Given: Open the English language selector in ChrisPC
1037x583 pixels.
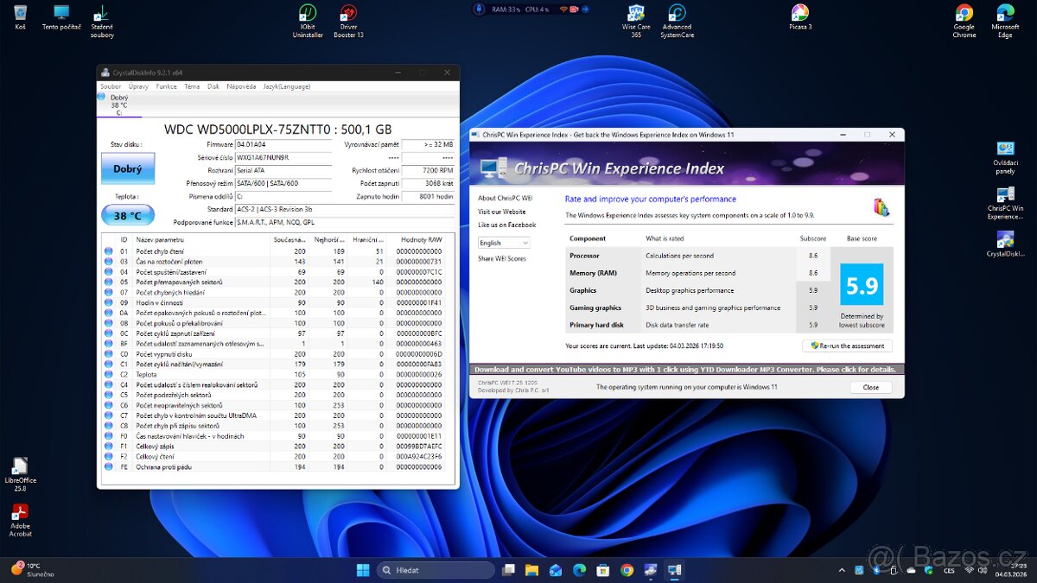Looking at the screenshot, I should point(504,243).
